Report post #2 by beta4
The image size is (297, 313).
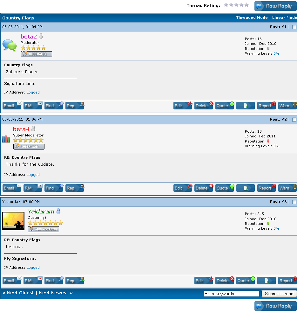[267, 188]
